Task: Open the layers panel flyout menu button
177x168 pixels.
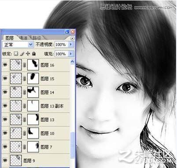Action: click(x=72, y=38)
